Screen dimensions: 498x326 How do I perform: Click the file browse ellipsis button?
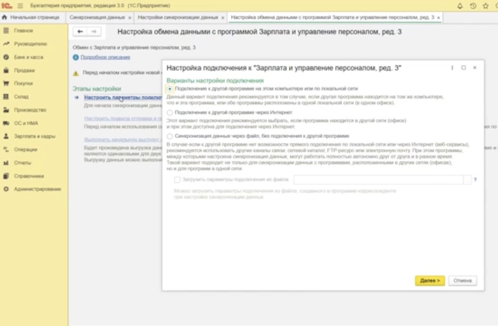467,180
